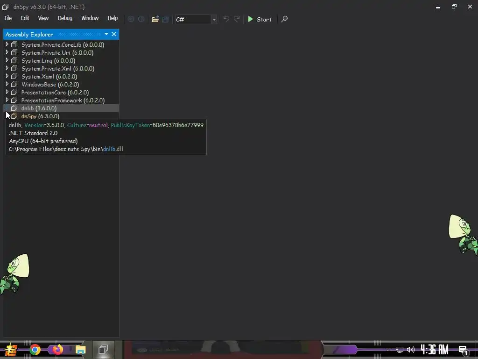
Task: Open Google Chrome from the taskbar
Action: tap(35, 350)
